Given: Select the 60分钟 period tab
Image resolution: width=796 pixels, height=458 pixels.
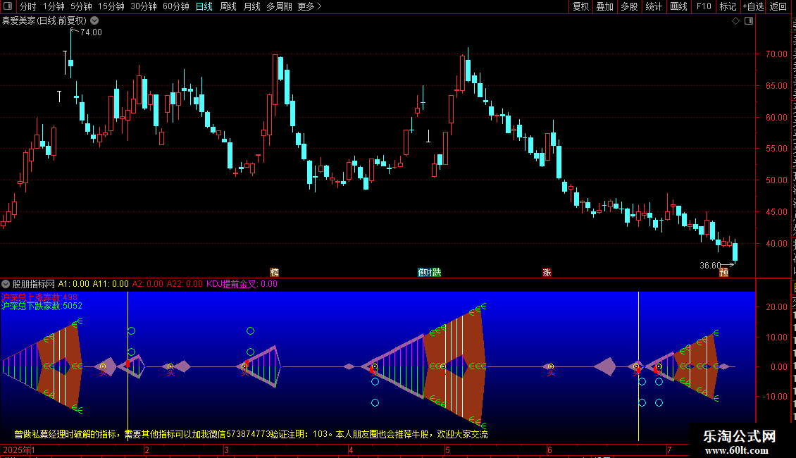Looking at the screenshot, I should click(x=176, y=6).
